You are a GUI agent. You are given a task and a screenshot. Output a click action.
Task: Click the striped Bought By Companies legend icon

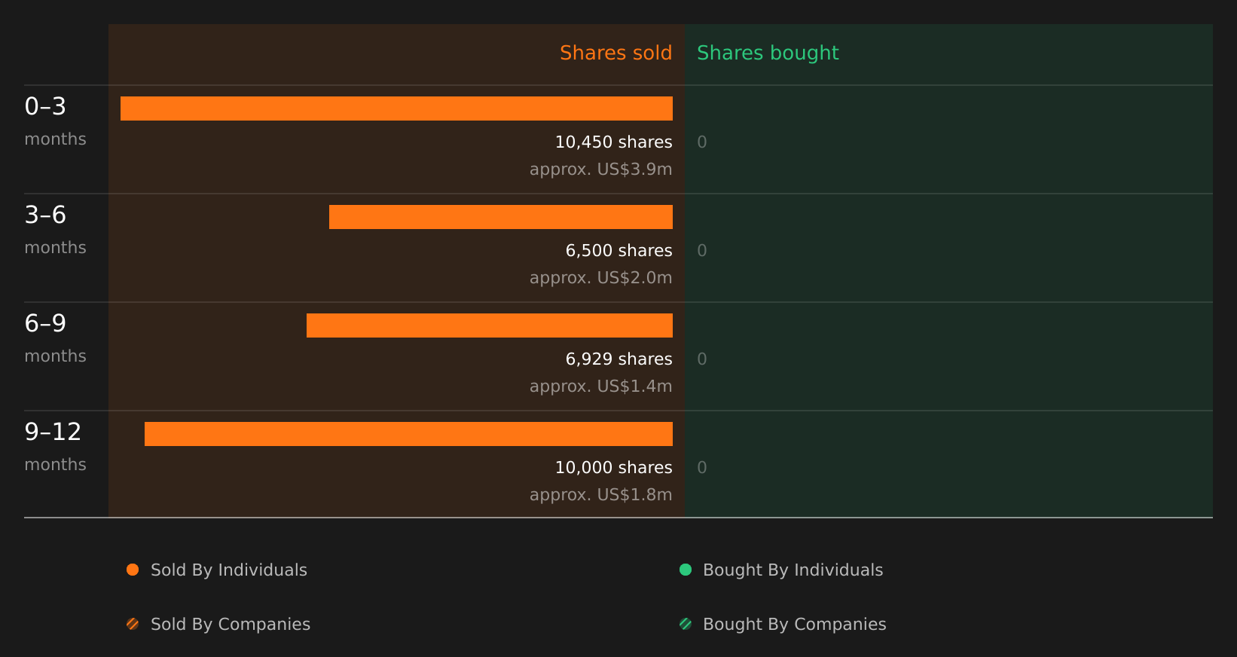point(686,624)
